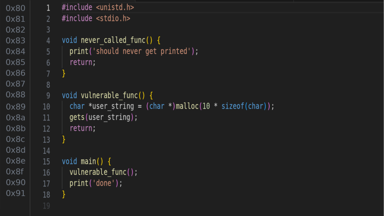Click the malloc call on line 10

coord(187,106)
